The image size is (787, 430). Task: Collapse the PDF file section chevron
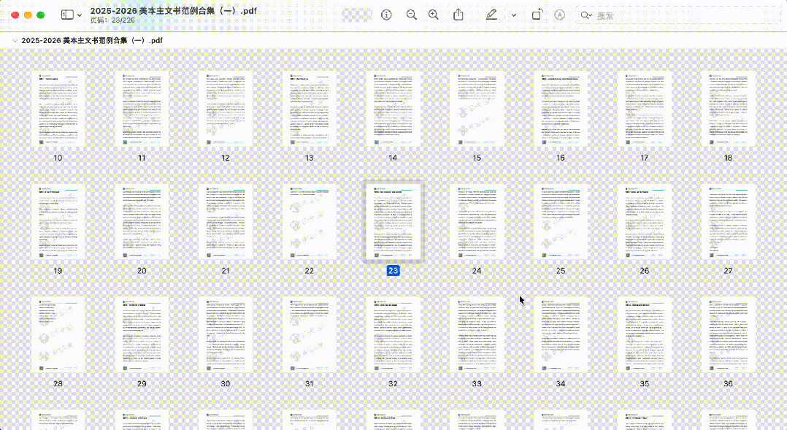pyautogui.click(x=15, y=41)
